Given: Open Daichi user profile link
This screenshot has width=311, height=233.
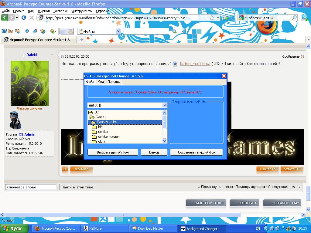Looking at the screenshot, I should [32, 55].
